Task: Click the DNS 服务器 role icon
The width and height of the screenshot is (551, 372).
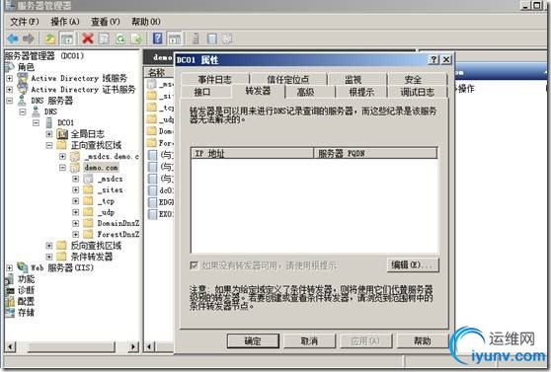Action: coord(22,100)
